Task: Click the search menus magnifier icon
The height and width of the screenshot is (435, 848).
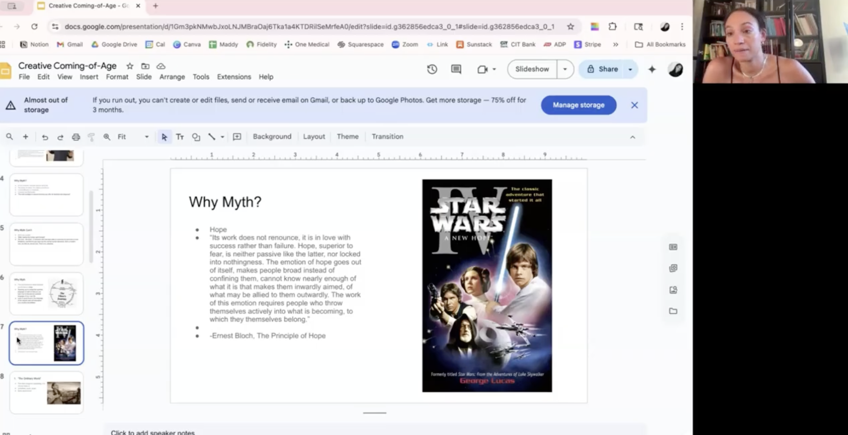Action: [9, 137]
